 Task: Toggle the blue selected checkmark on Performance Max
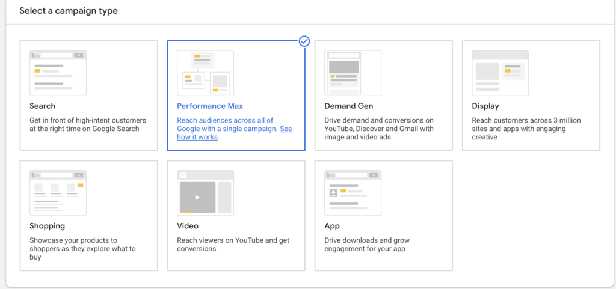point(304,41)
